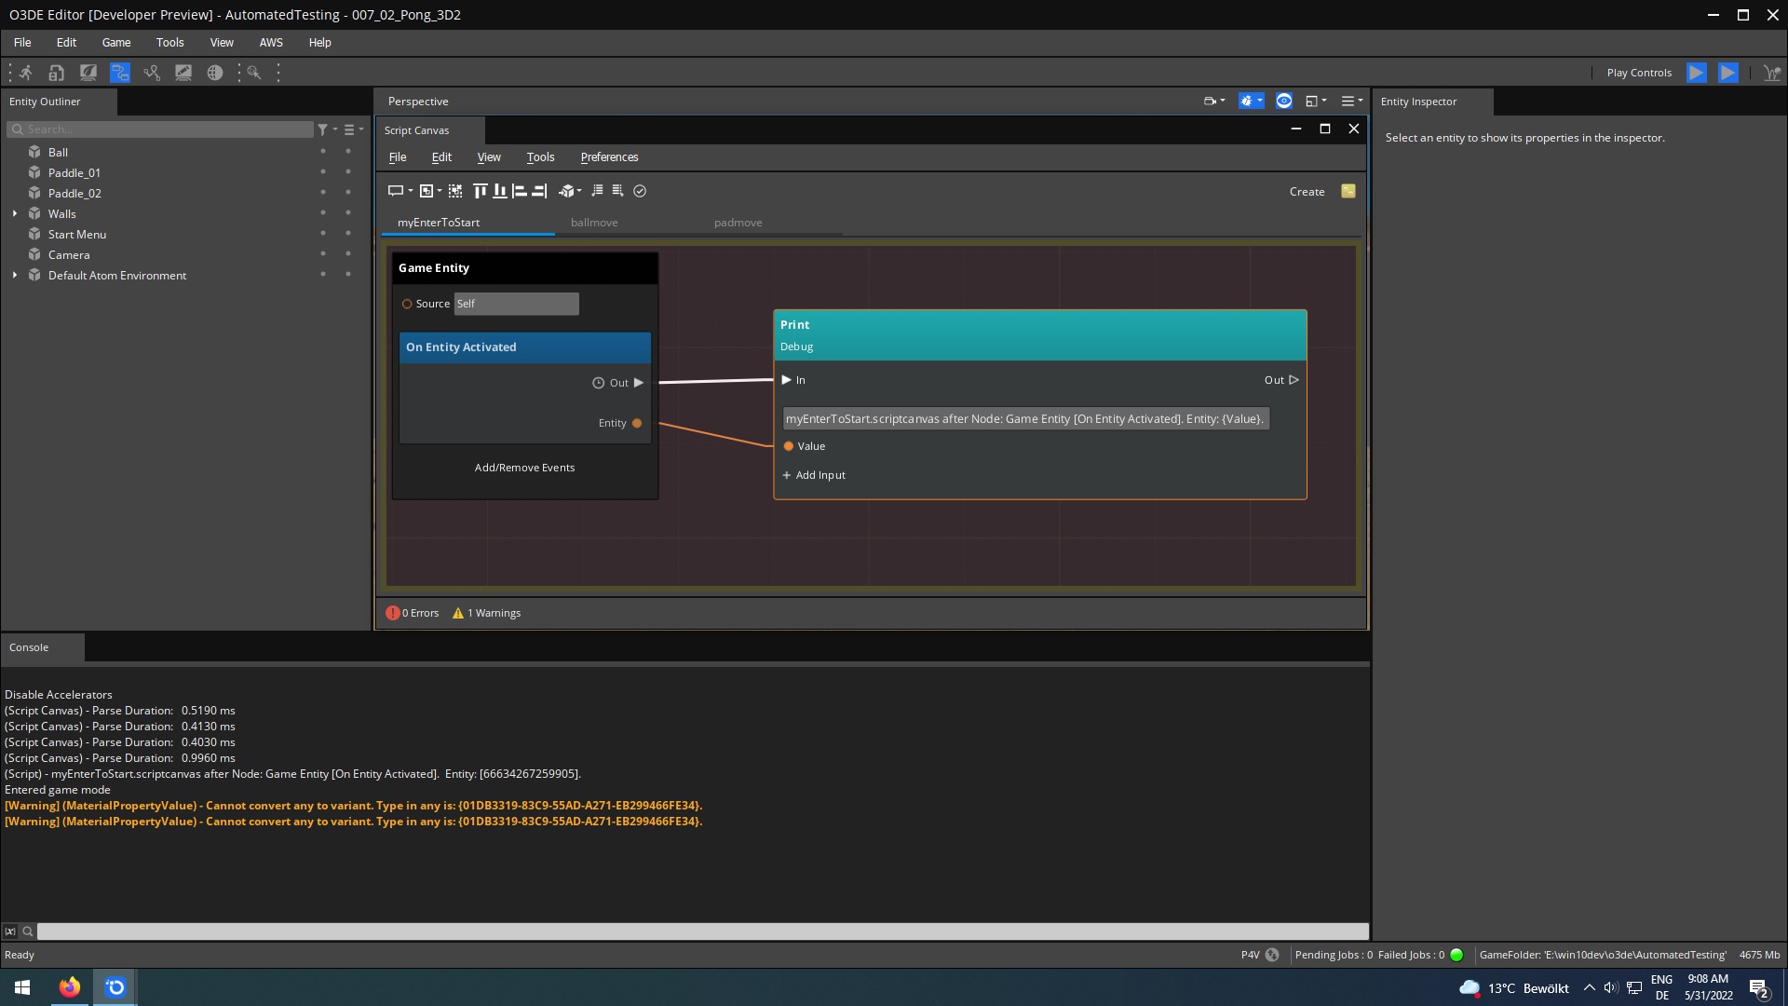This screenshot has height=1006, width=1788.
Task: Toggle the eye icon in the Perspective toolbar
Action: tap(1284, 101)
